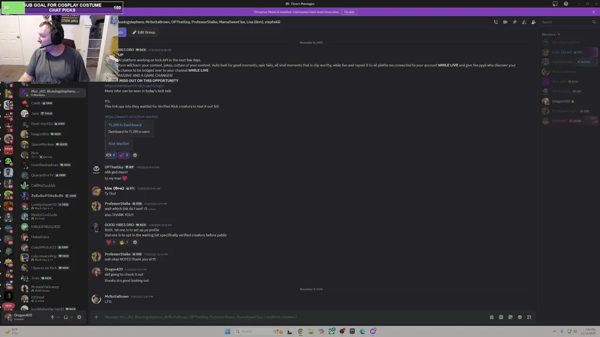This screenshot has width=600, height=337.
Task: Open the attachment plus button in the message bar
Action: [x=96, y=317]
